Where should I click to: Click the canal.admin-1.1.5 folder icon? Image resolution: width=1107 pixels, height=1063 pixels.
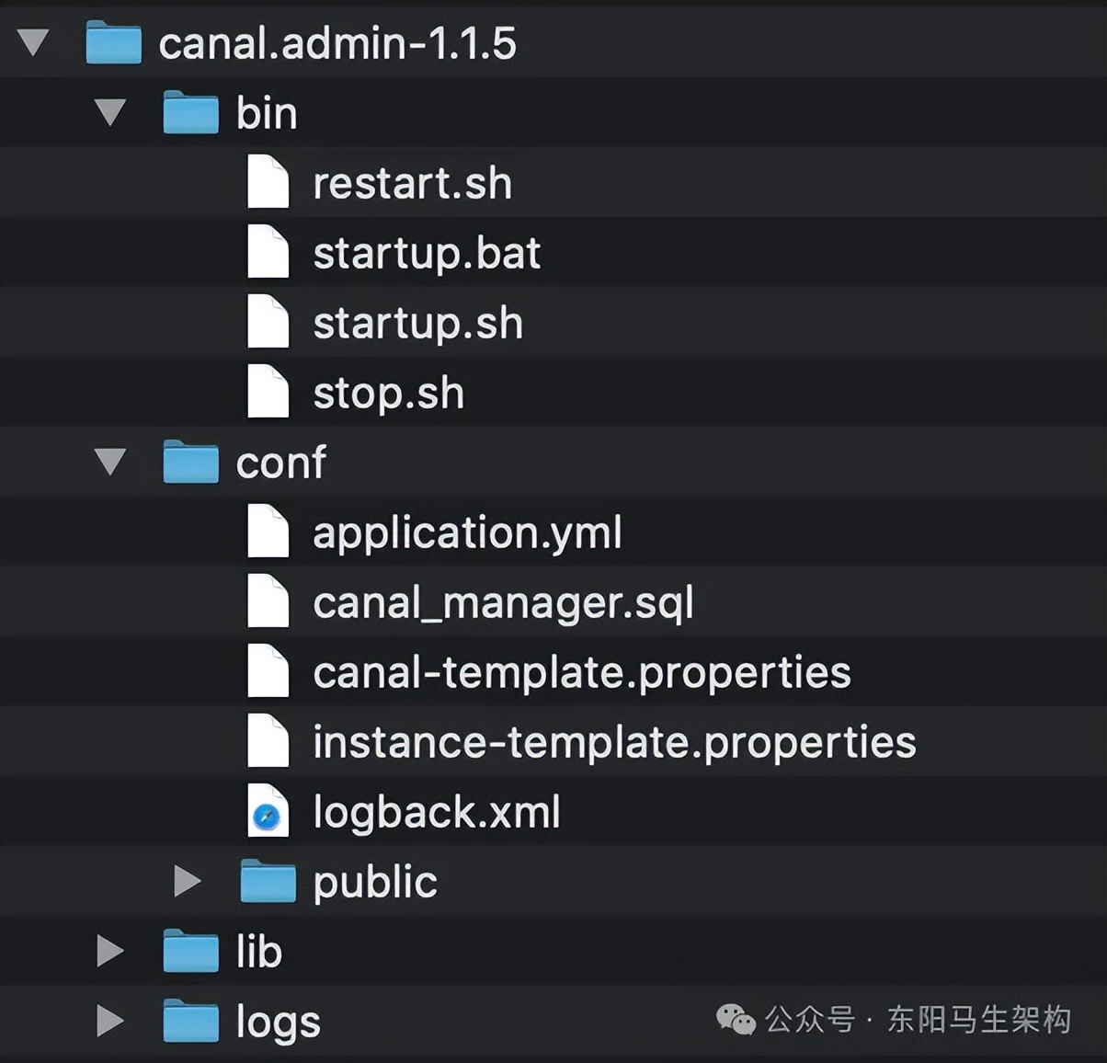113,43
